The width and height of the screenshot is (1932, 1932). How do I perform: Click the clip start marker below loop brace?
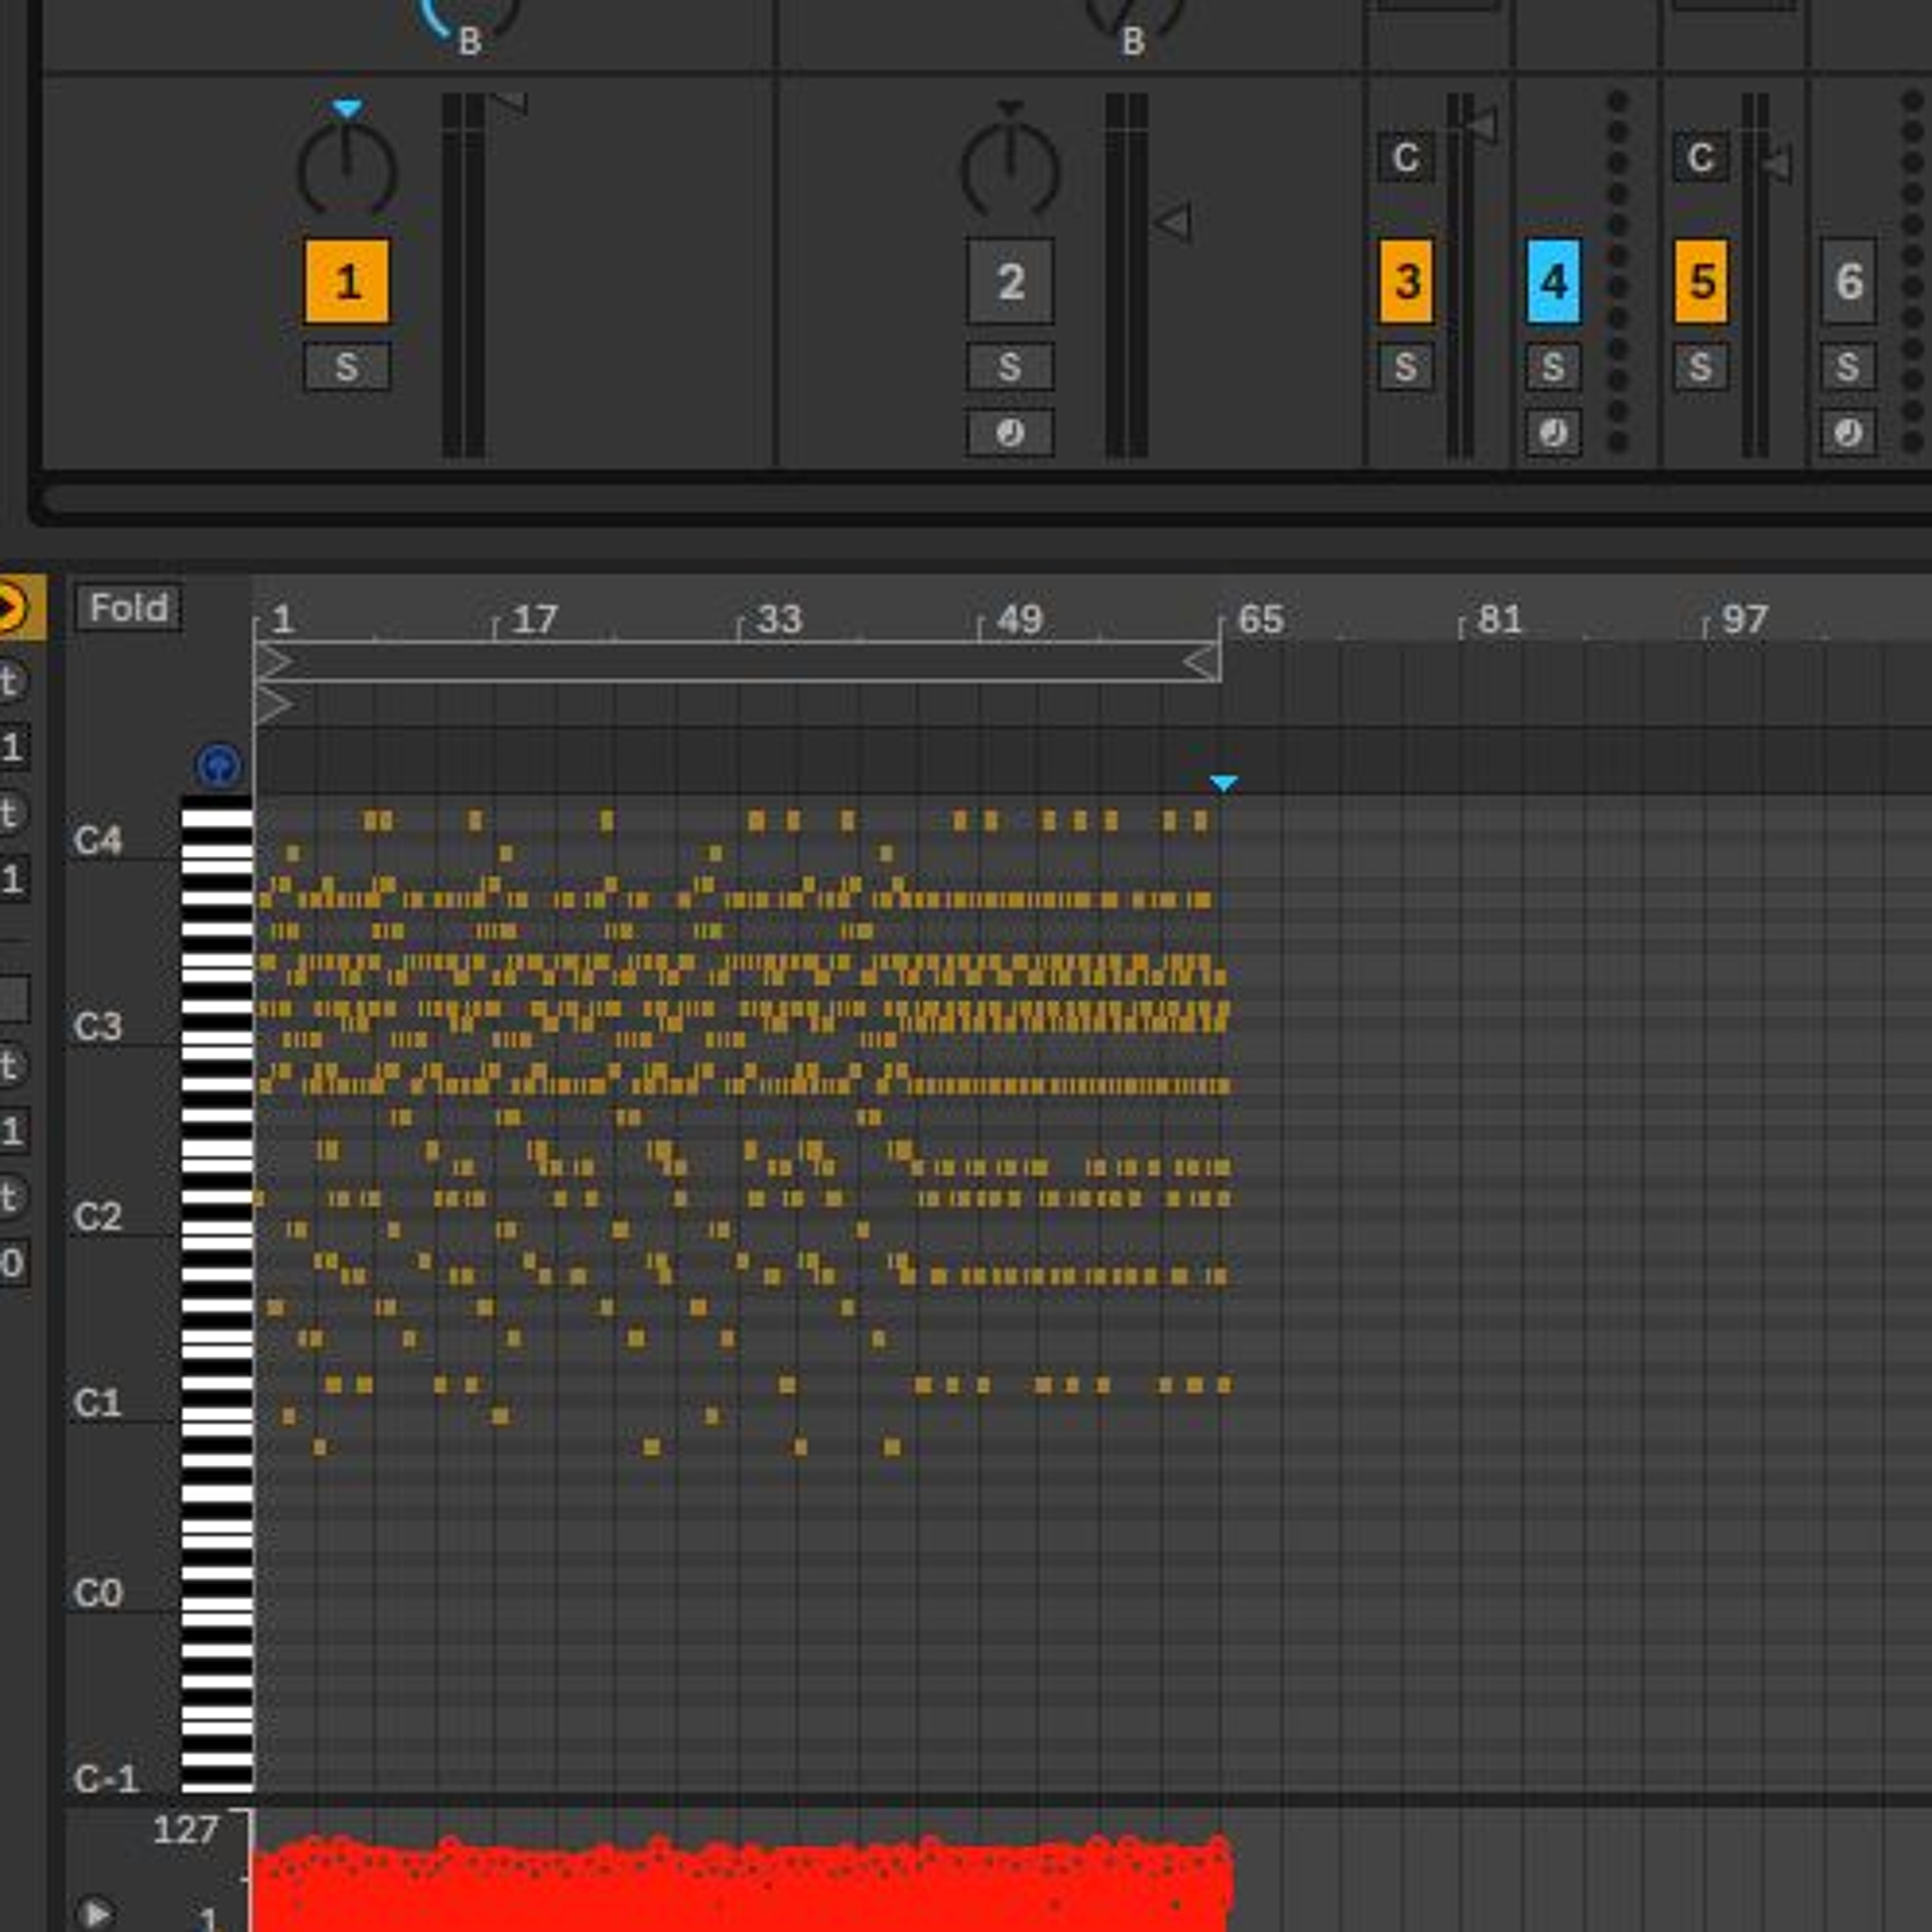coord(273,705)
